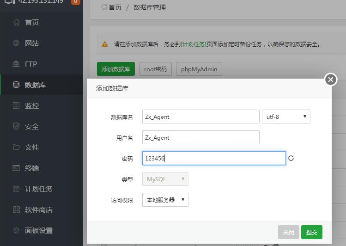
Task: Click the folder icon beside 文件
Action: point(16,148)
